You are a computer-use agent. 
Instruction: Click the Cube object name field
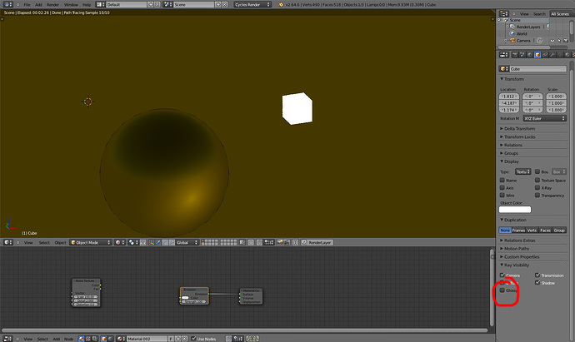pyautogui.click(x=537, y=68)
